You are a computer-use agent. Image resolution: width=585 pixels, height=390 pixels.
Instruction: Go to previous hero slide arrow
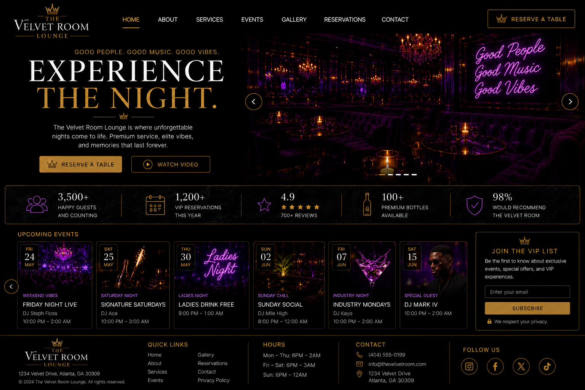click(254, 102)
